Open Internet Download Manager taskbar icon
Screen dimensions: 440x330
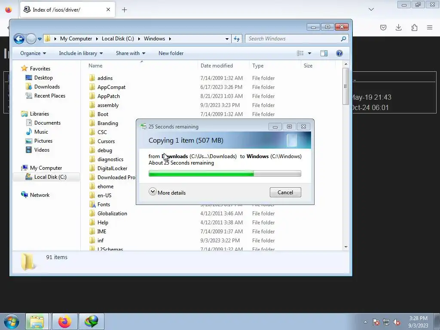point(92,321)
